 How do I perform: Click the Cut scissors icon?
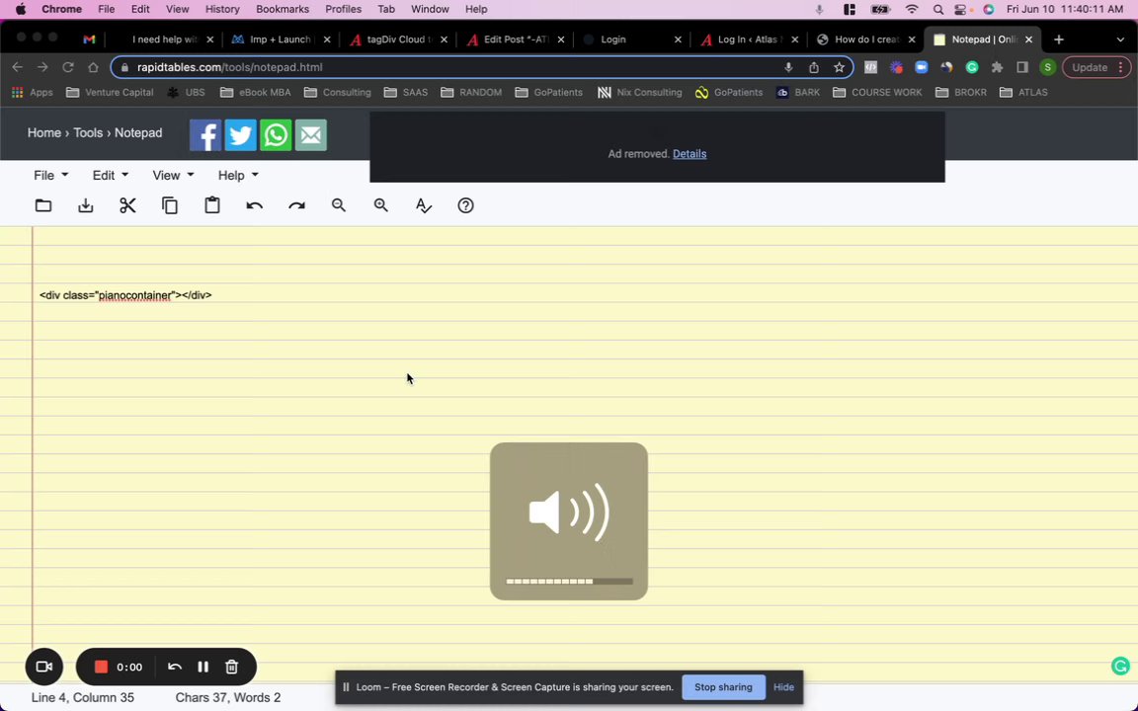(x=127, y=205)
